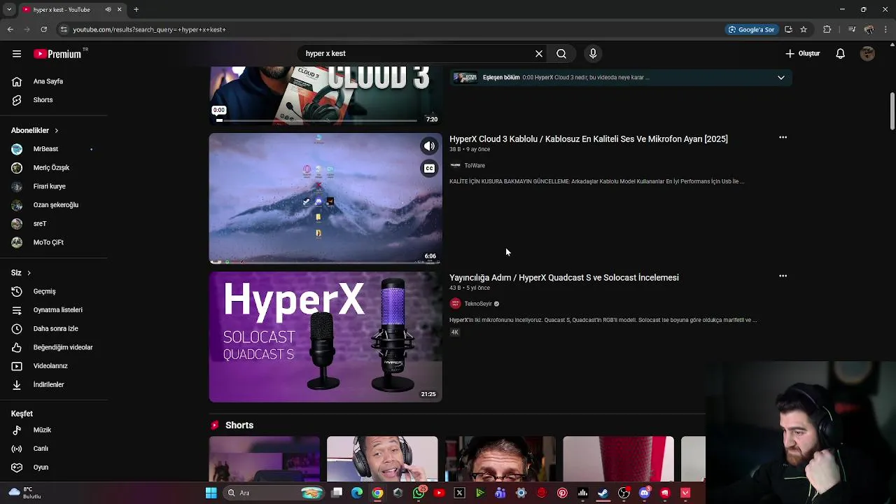Image resolution: width=896 pixels, height=504 pixels.
Task: Click the Oluştur create button
Action: pyautogui.click(x=802, y=53)
